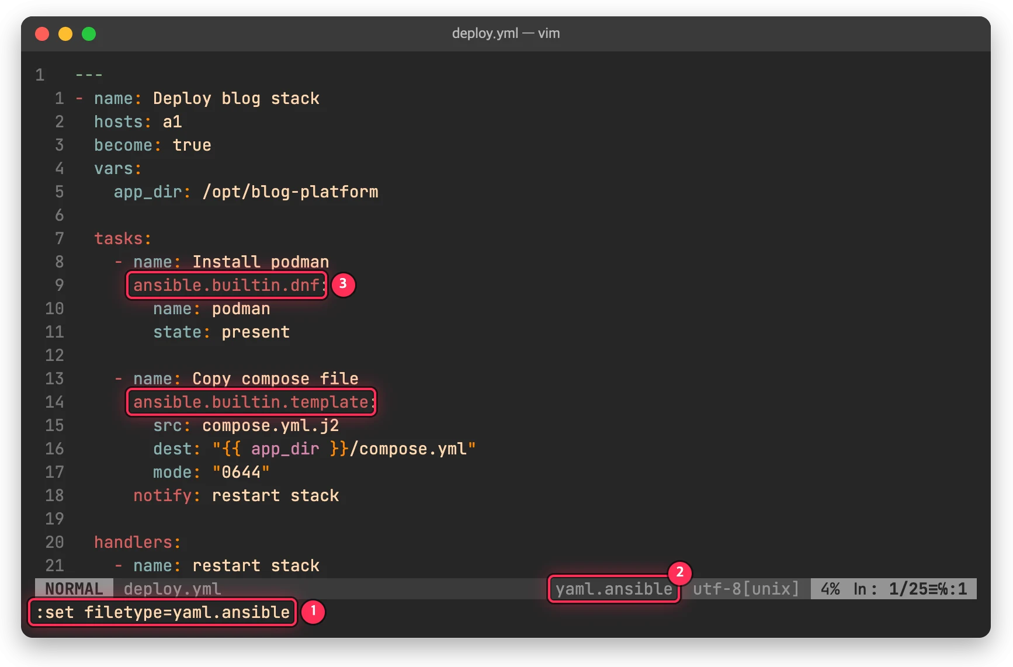Select the "become: true" line
1013x667 pixels.
point(152,145)
